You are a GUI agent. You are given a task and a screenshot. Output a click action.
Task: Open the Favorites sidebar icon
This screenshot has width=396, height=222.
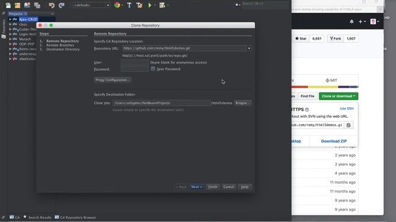(4, 37)
